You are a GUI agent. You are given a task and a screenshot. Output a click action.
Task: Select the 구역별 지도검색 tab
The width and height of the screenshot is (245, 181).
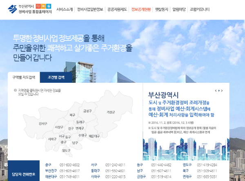point(24,77)
